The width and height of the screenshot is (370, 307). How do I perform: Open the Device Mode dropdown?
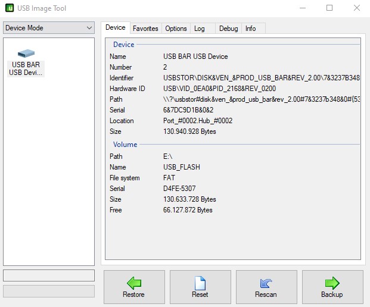[49, 28]
